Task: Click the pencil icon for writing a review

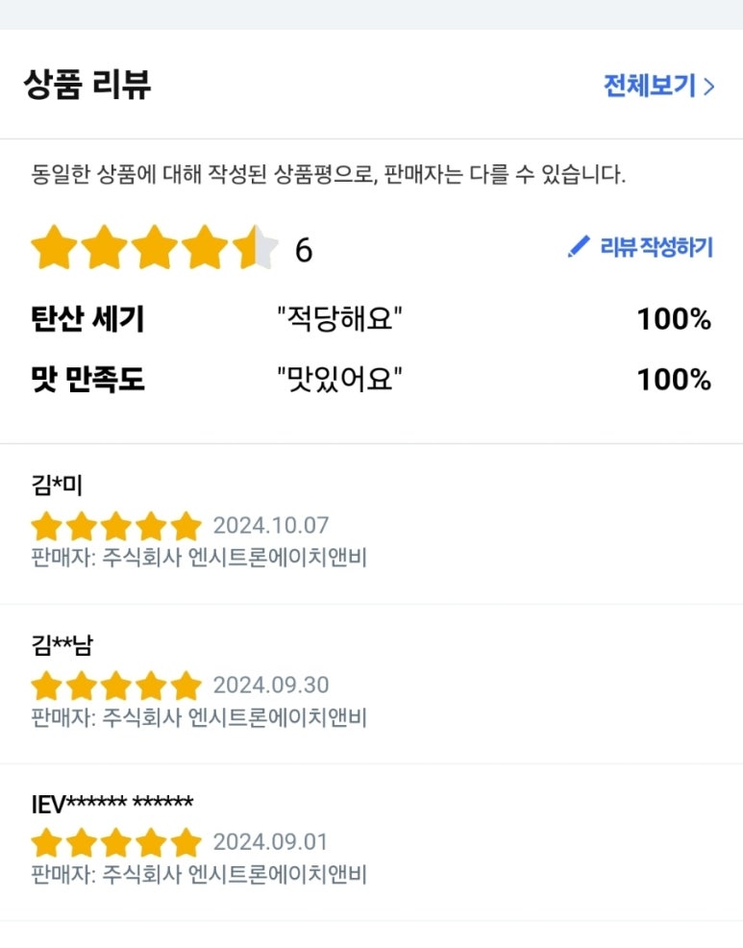Action: (578, 247)
